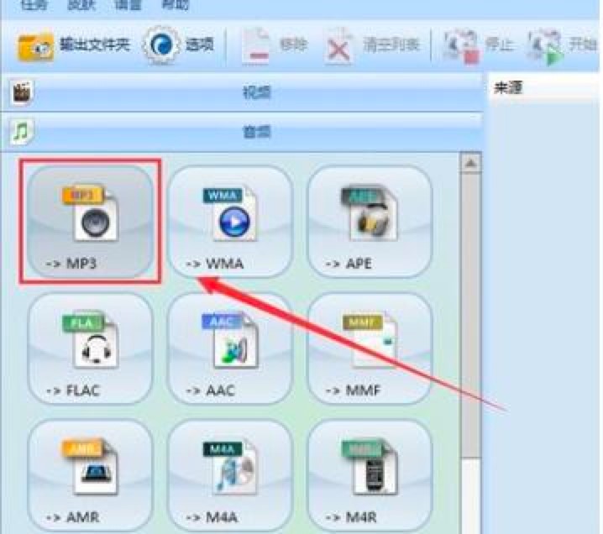The width and height of the screenshot is (603, 534).
Task: Click the 开始 start conversion icon
Action: click(x=546, y=47)
